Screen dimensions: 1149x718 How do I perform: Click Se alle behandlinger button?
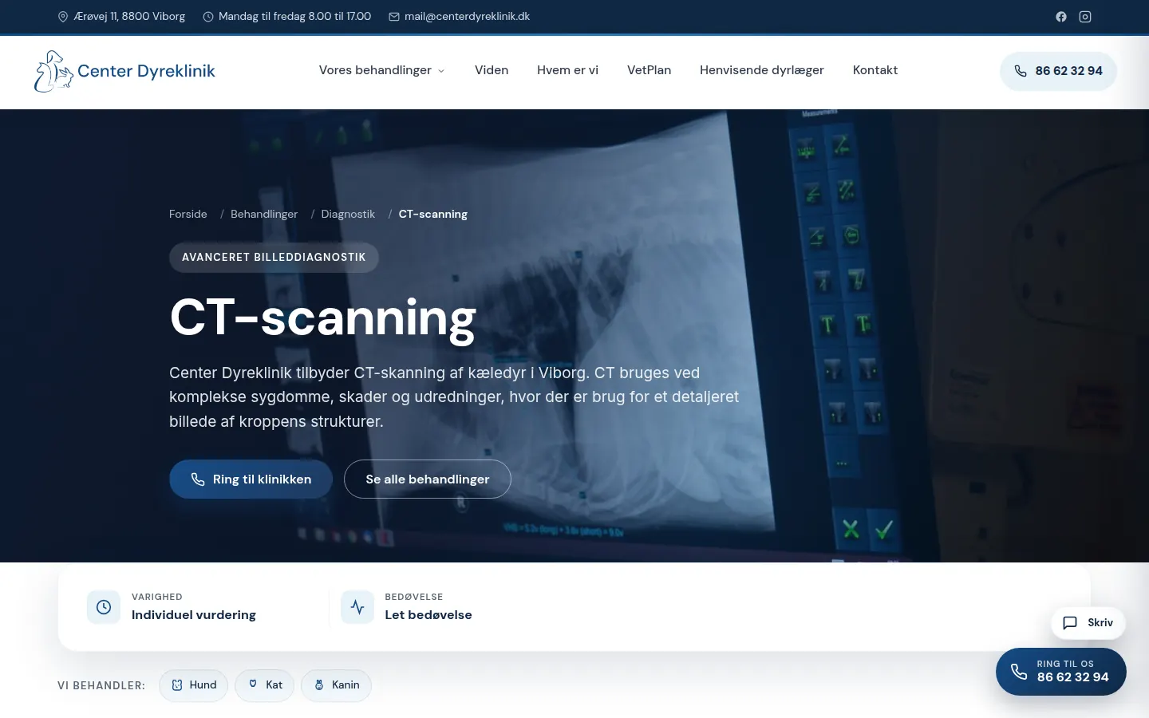pyautogui.click(x=428, y=479)
